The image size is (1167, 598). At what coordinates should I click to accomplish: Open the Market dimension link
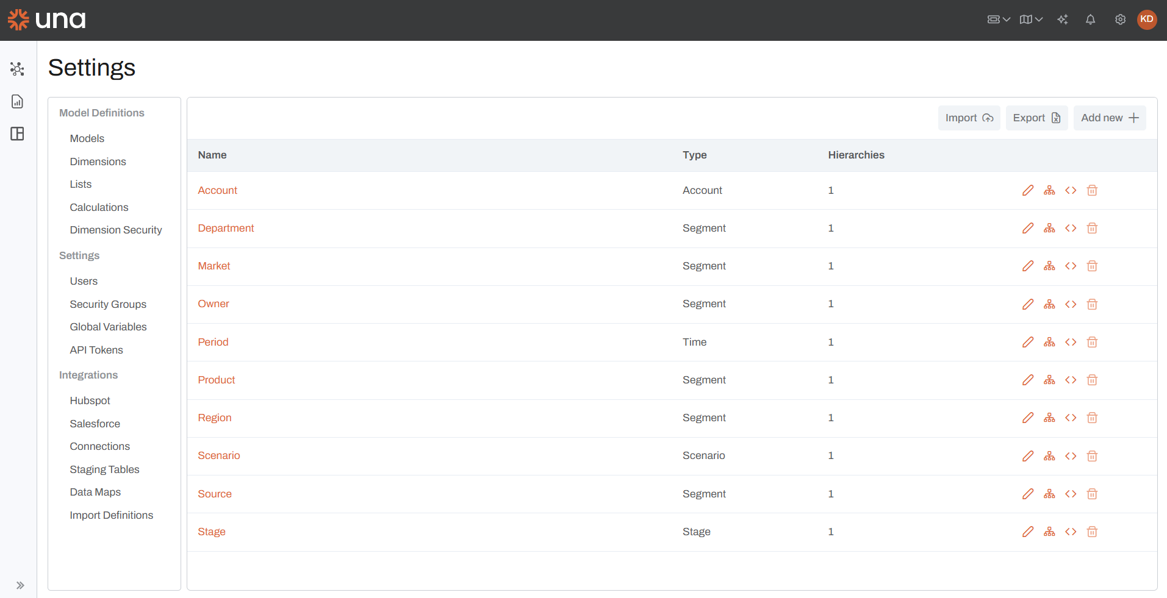point(214,266)
